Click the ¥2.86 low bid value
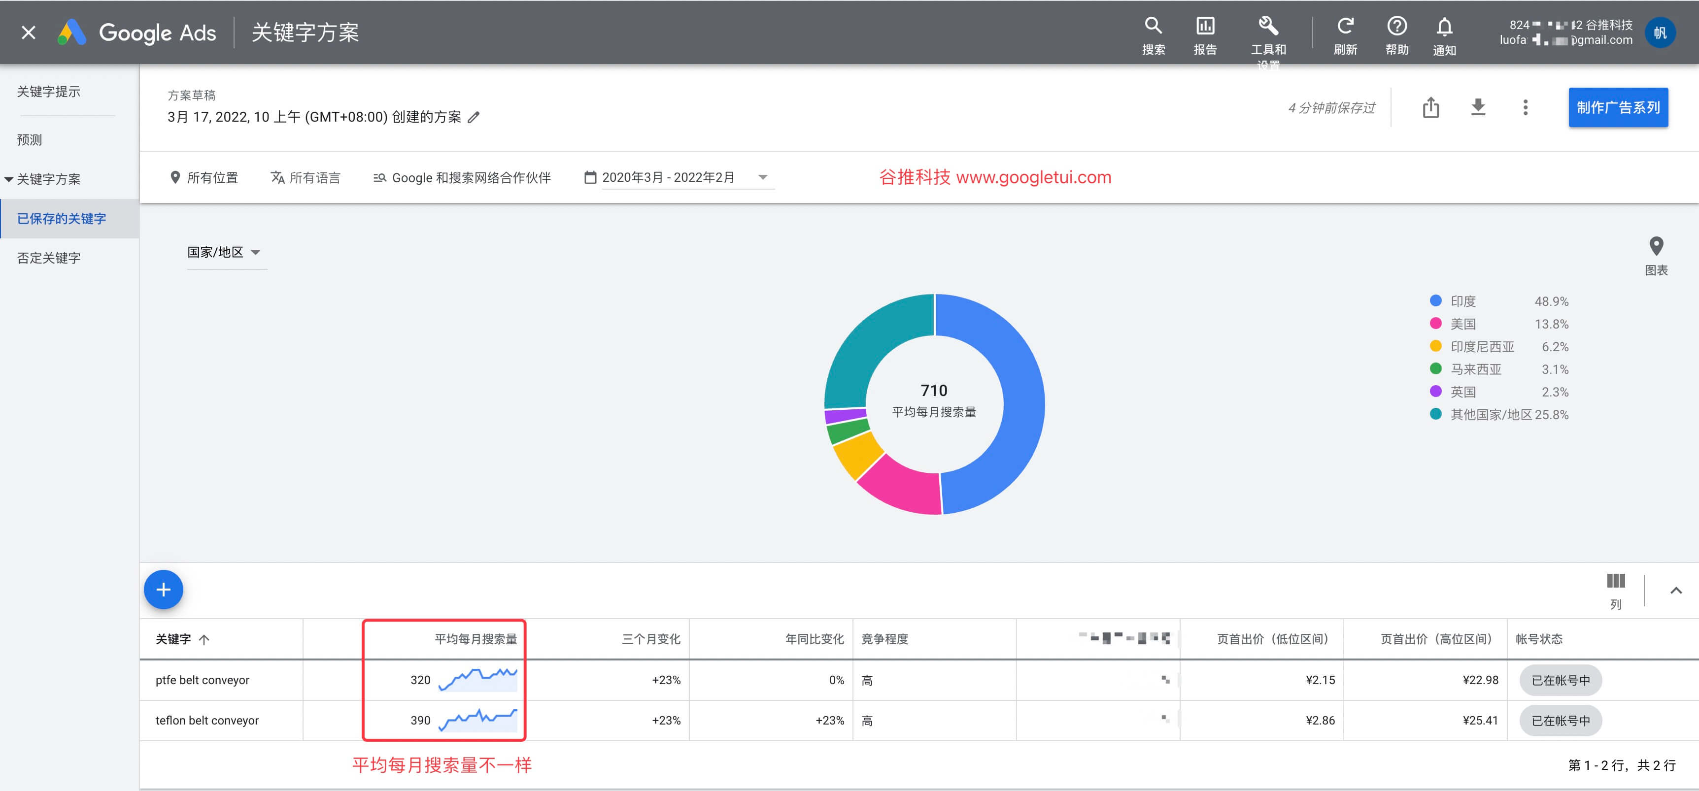The image size is (1699, 791). tap(1321, 720)
